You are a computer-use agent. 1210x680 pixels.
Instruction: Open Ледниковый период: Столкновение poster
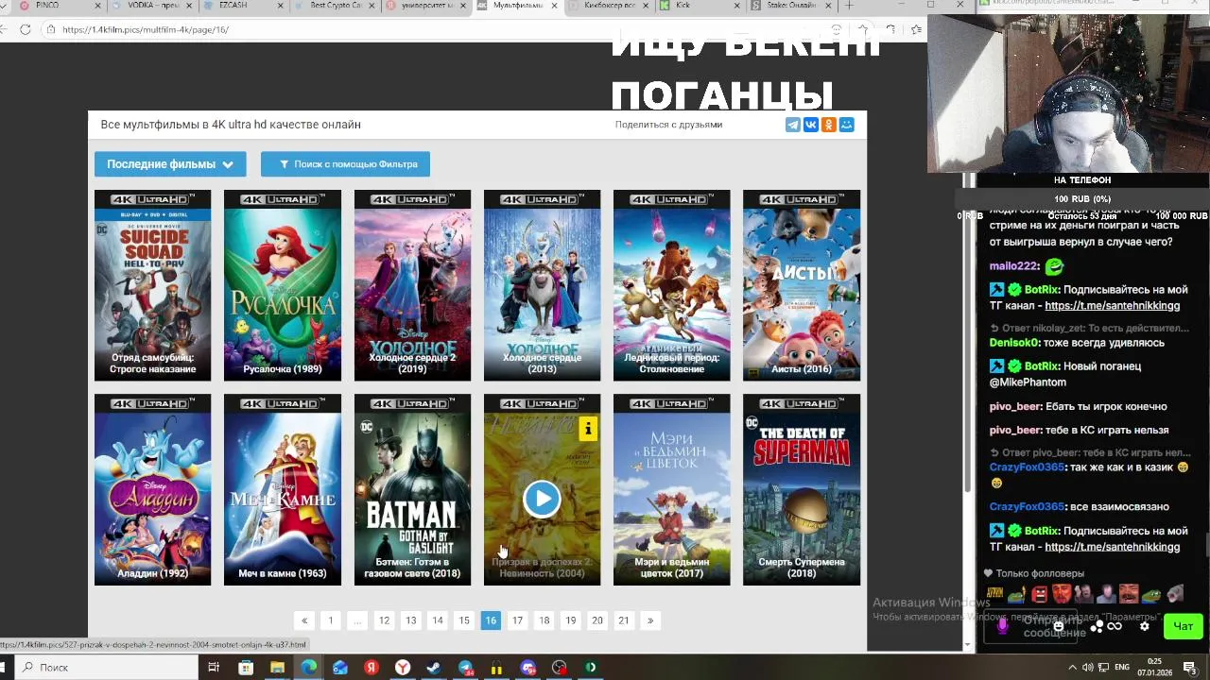671,285
